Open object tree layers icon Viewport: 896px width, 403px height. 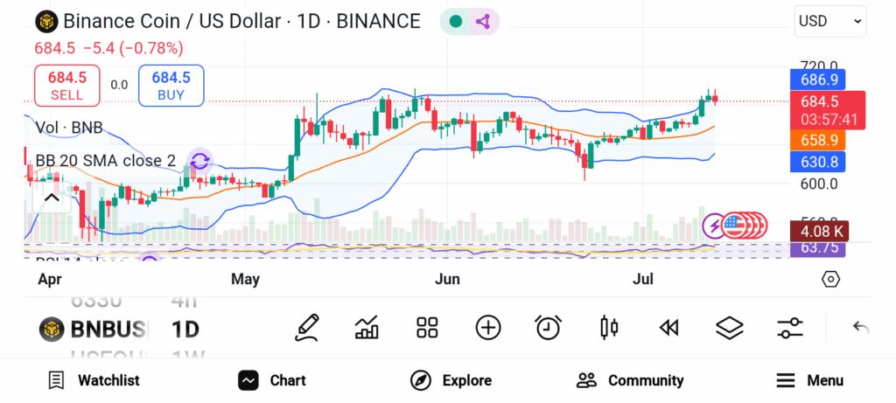pos(729,328)
